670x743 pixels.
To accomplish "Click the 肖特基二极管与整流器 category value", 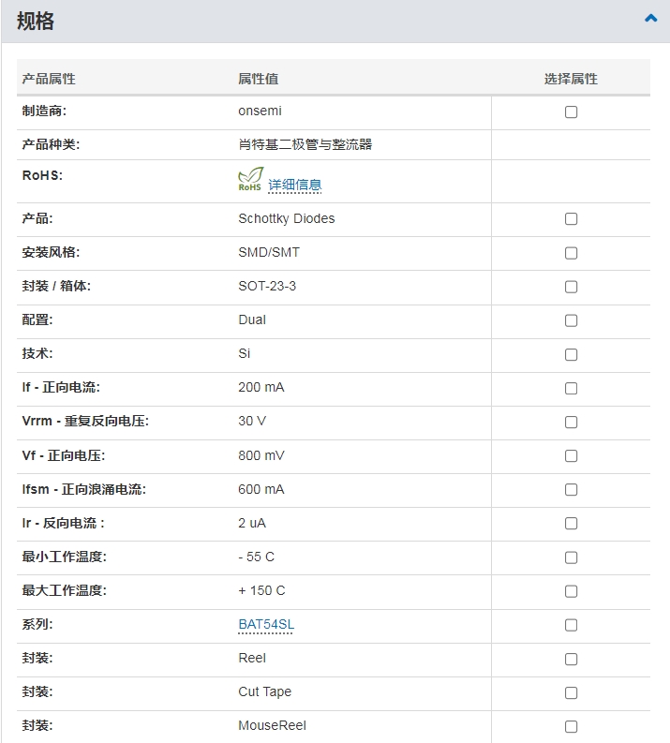I will [x=305, y=144].
